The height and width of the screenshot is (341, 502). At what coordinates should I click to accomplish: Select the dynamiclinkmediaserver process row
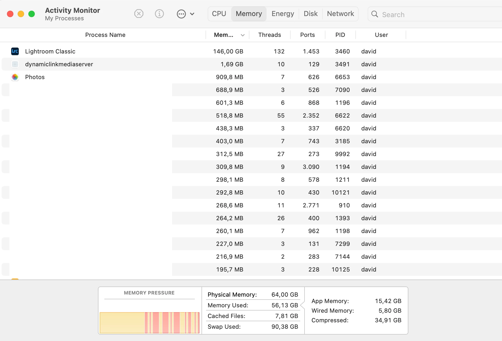point(252,64)
